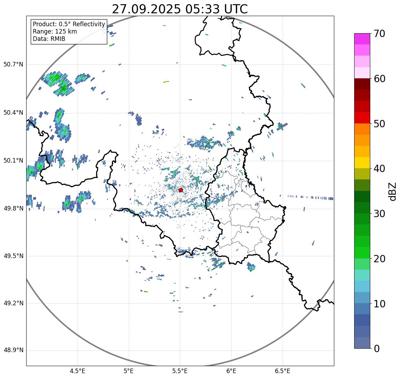Click the 49.5°N latitude label
The height and width of the screenshot is (378, 401).
tap(13, 256)
